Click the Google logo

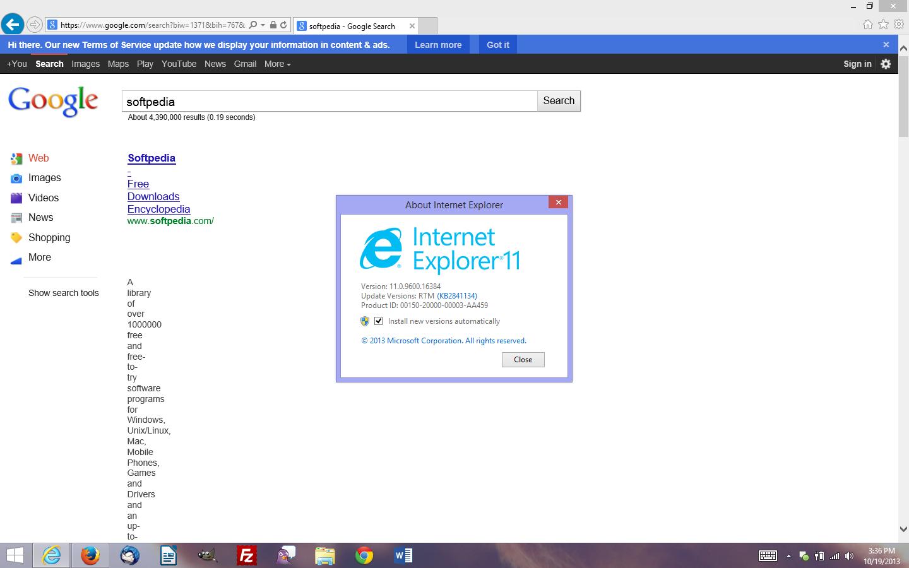point(53,101)
